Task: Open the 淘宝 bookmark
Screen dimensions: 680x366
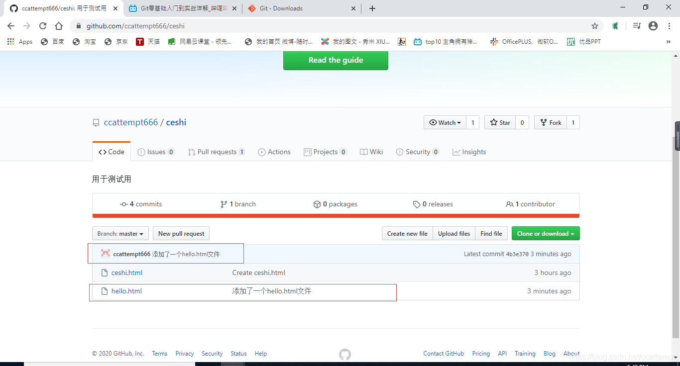Action: (84, 42)
